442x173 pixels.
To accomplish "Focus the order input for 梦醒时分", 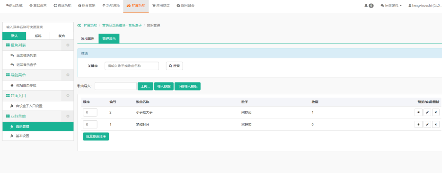I will [90, 125].
